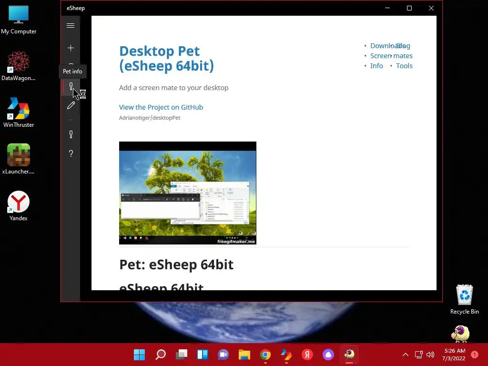Click the Adrianotiger/desktopPet text

149,118
